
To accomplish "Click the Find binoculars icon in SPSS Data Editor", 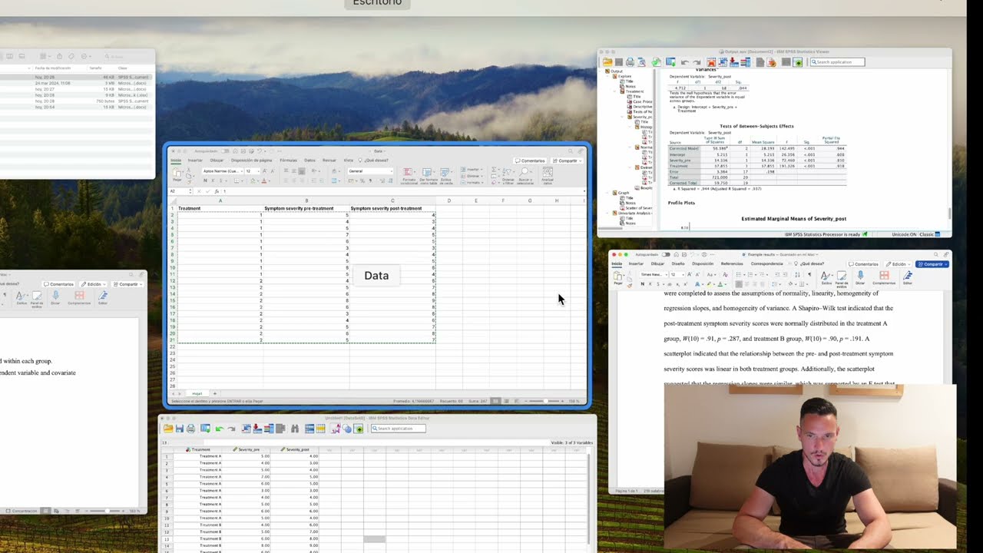I will (x=295, y=429).
